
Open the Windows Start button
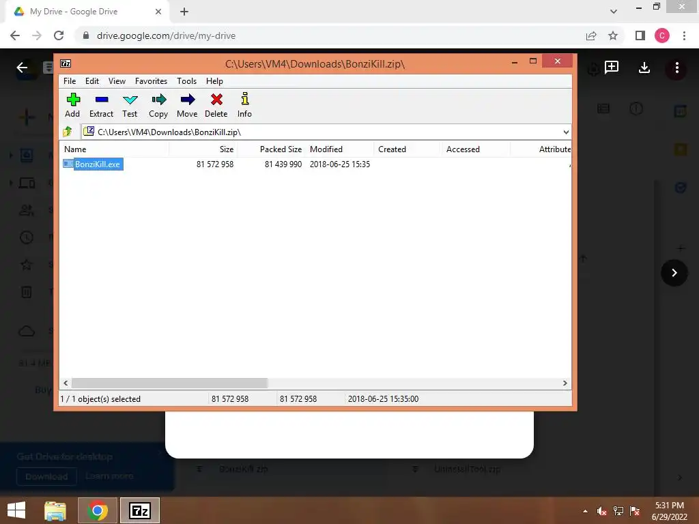click(x=16, y=510)
